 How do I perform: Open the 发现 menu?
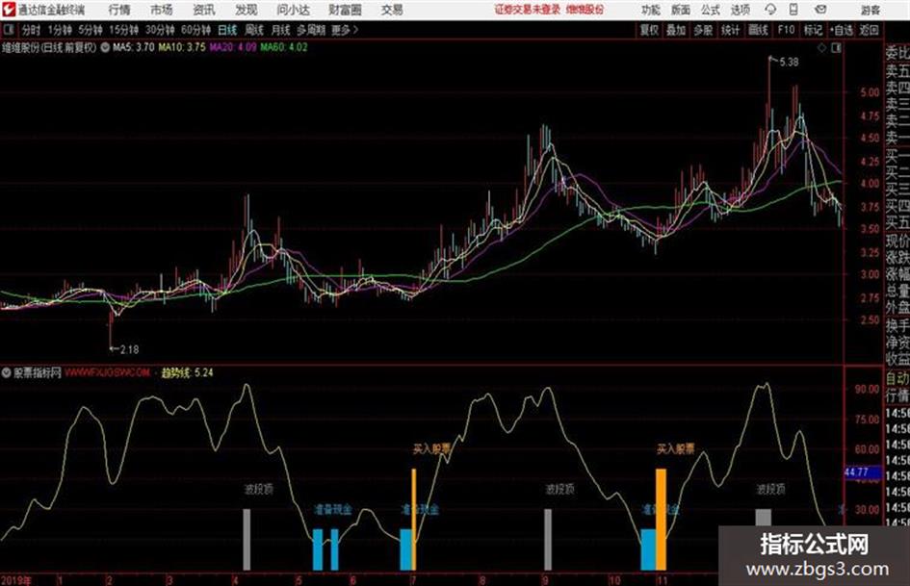(247, 10)
